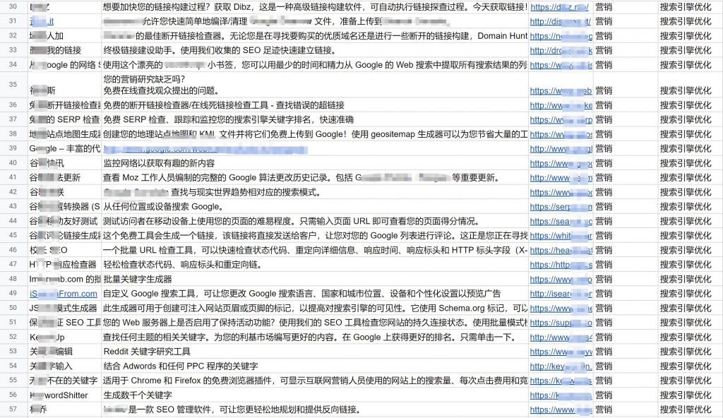This screenshot has width=723, height=418.
Task: Select the keep-alive SEO description in row 51
Action: tap(315, 323)
